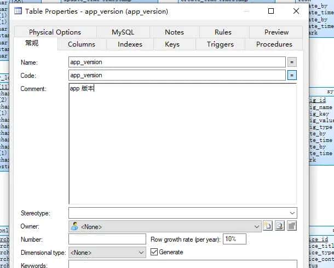Open the Triggers tab
This screenshot has height=268, width=334.
220,44
